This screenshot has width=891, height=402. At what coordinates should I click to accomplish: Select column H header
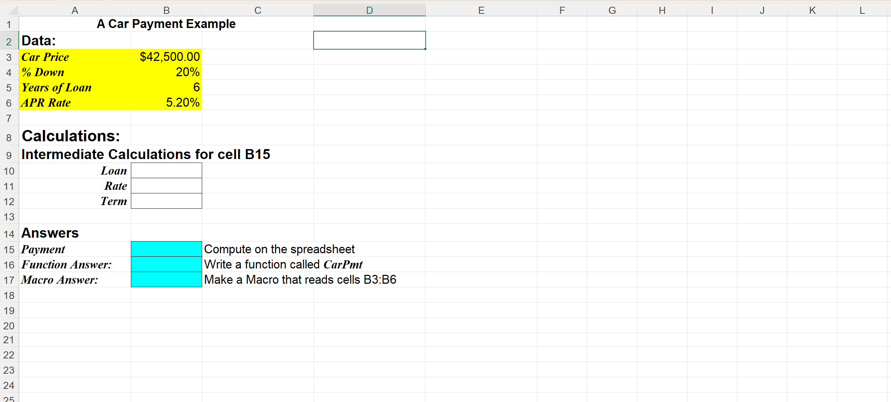click(x=662, y=10)
